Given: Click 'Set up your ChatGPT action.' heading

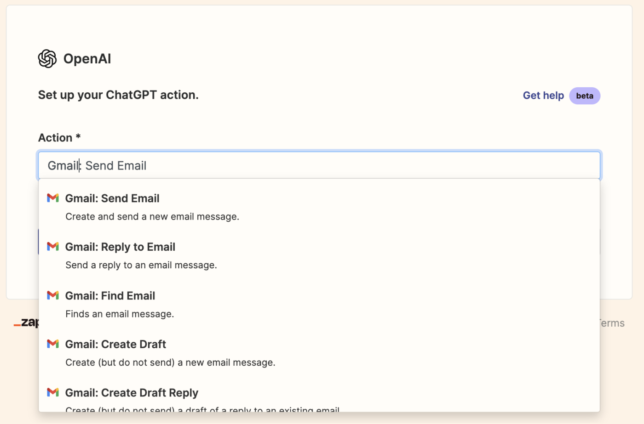Looking at the screenshot, I should 118,95.
